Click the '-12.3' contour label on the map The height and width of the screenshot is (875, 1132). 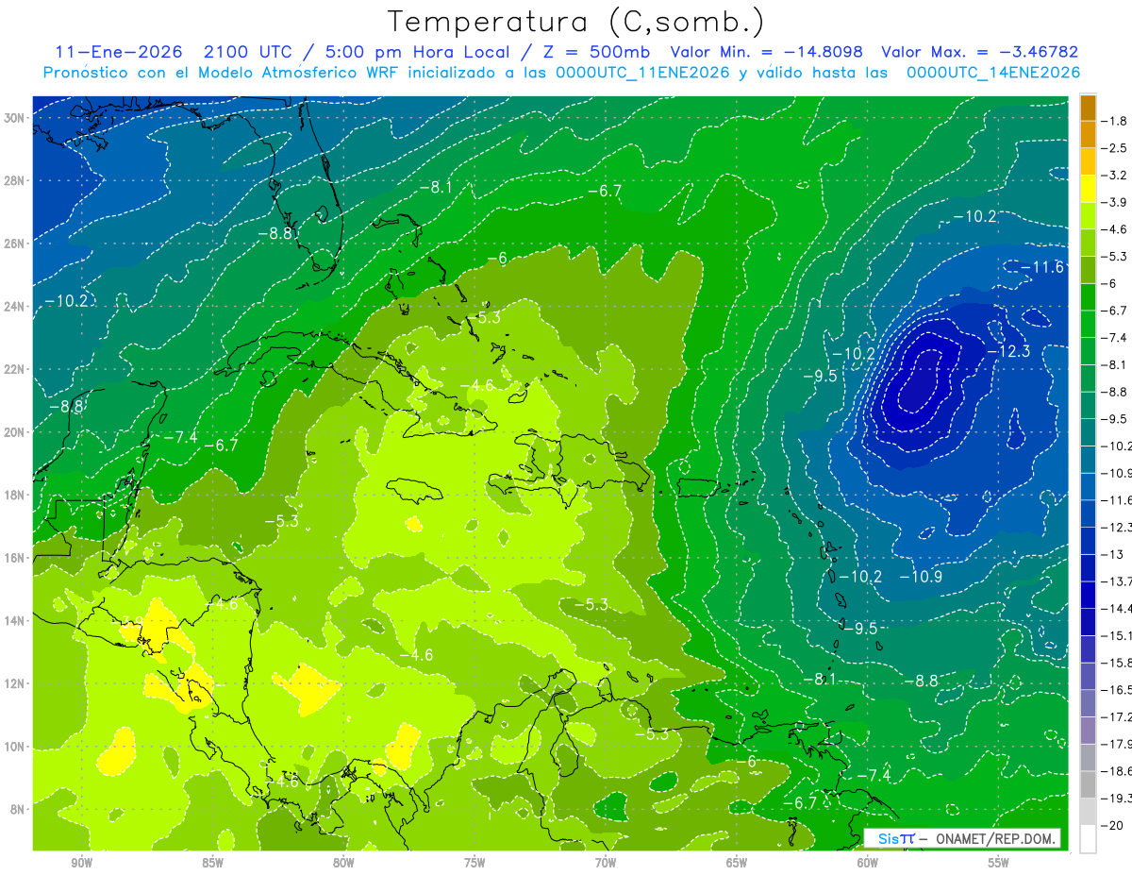(1007, 351)
